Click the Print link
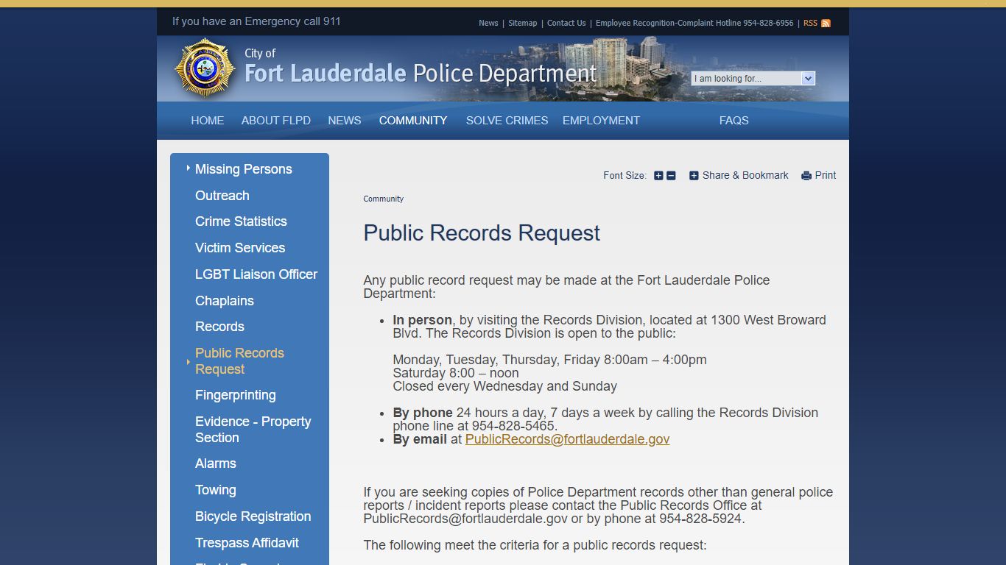This screenshot has height=565, width=1006. 826,176
